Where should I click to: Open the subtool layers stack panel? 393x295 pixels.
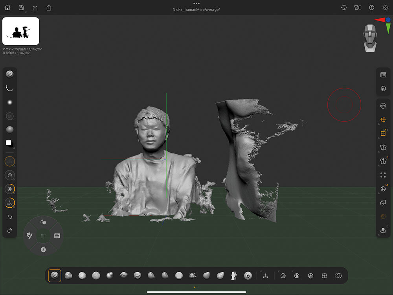[x=383, y=89]
